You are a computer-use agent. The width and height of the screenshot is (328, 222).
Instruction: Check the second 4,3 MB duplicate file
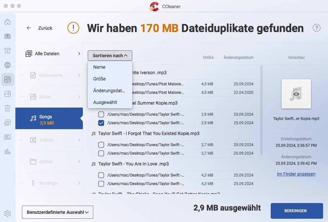point(101,184)
